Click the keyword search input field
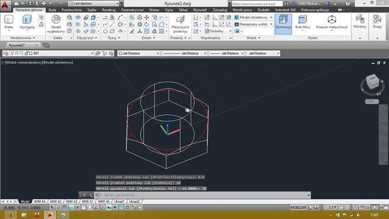The height and width of the screenshot is (219, 389). pyautogui.click(x=257, y=4)
